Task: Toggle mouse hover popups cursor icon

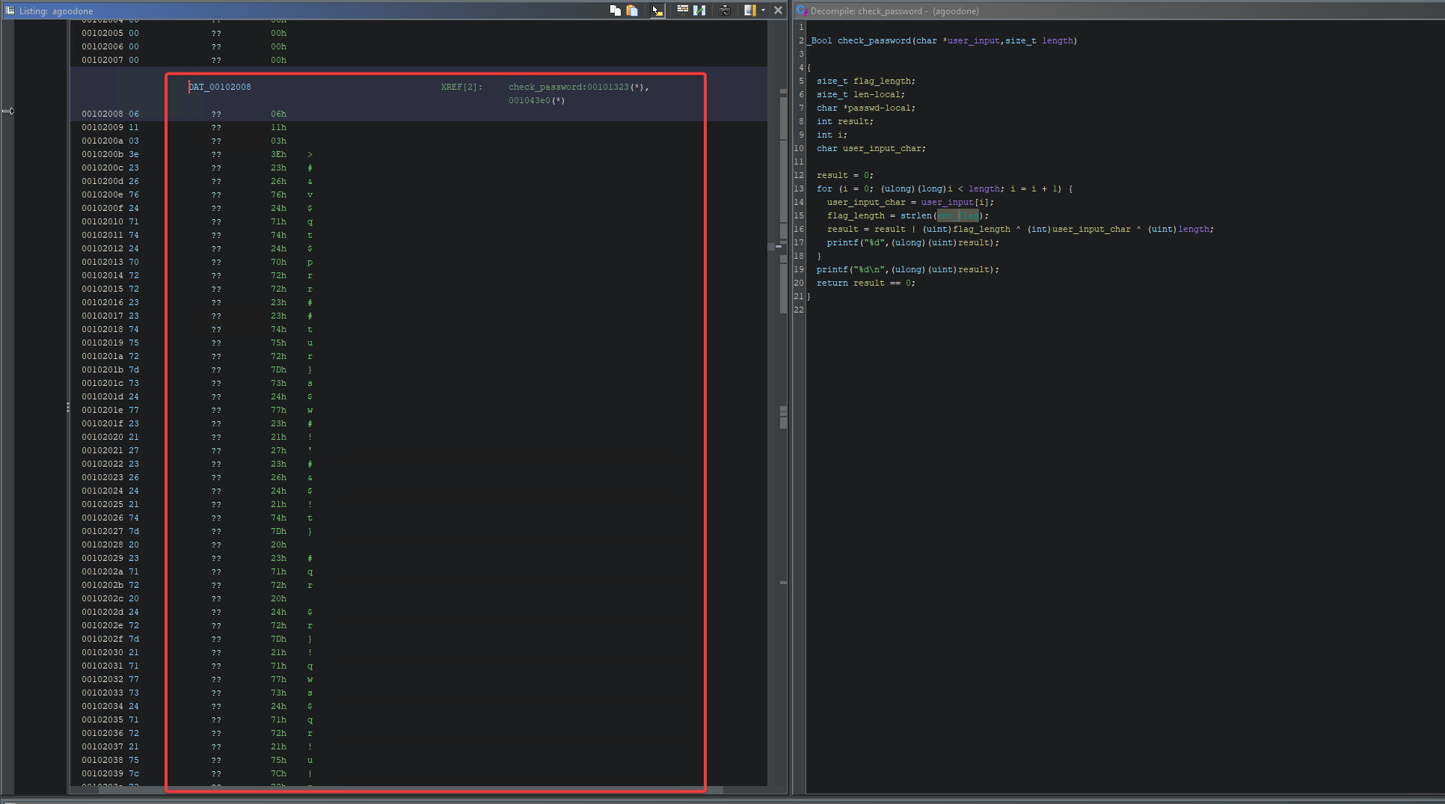Action: tap(657, 10)
